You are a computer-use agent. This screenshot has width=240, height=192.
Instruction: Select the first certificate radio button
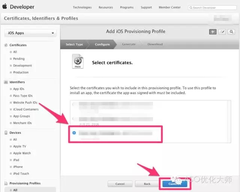(x=73, y=104)
